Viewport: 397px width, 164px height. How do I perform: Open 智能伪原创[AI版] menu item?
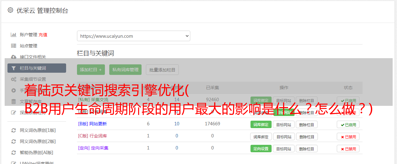pos(37,153)
